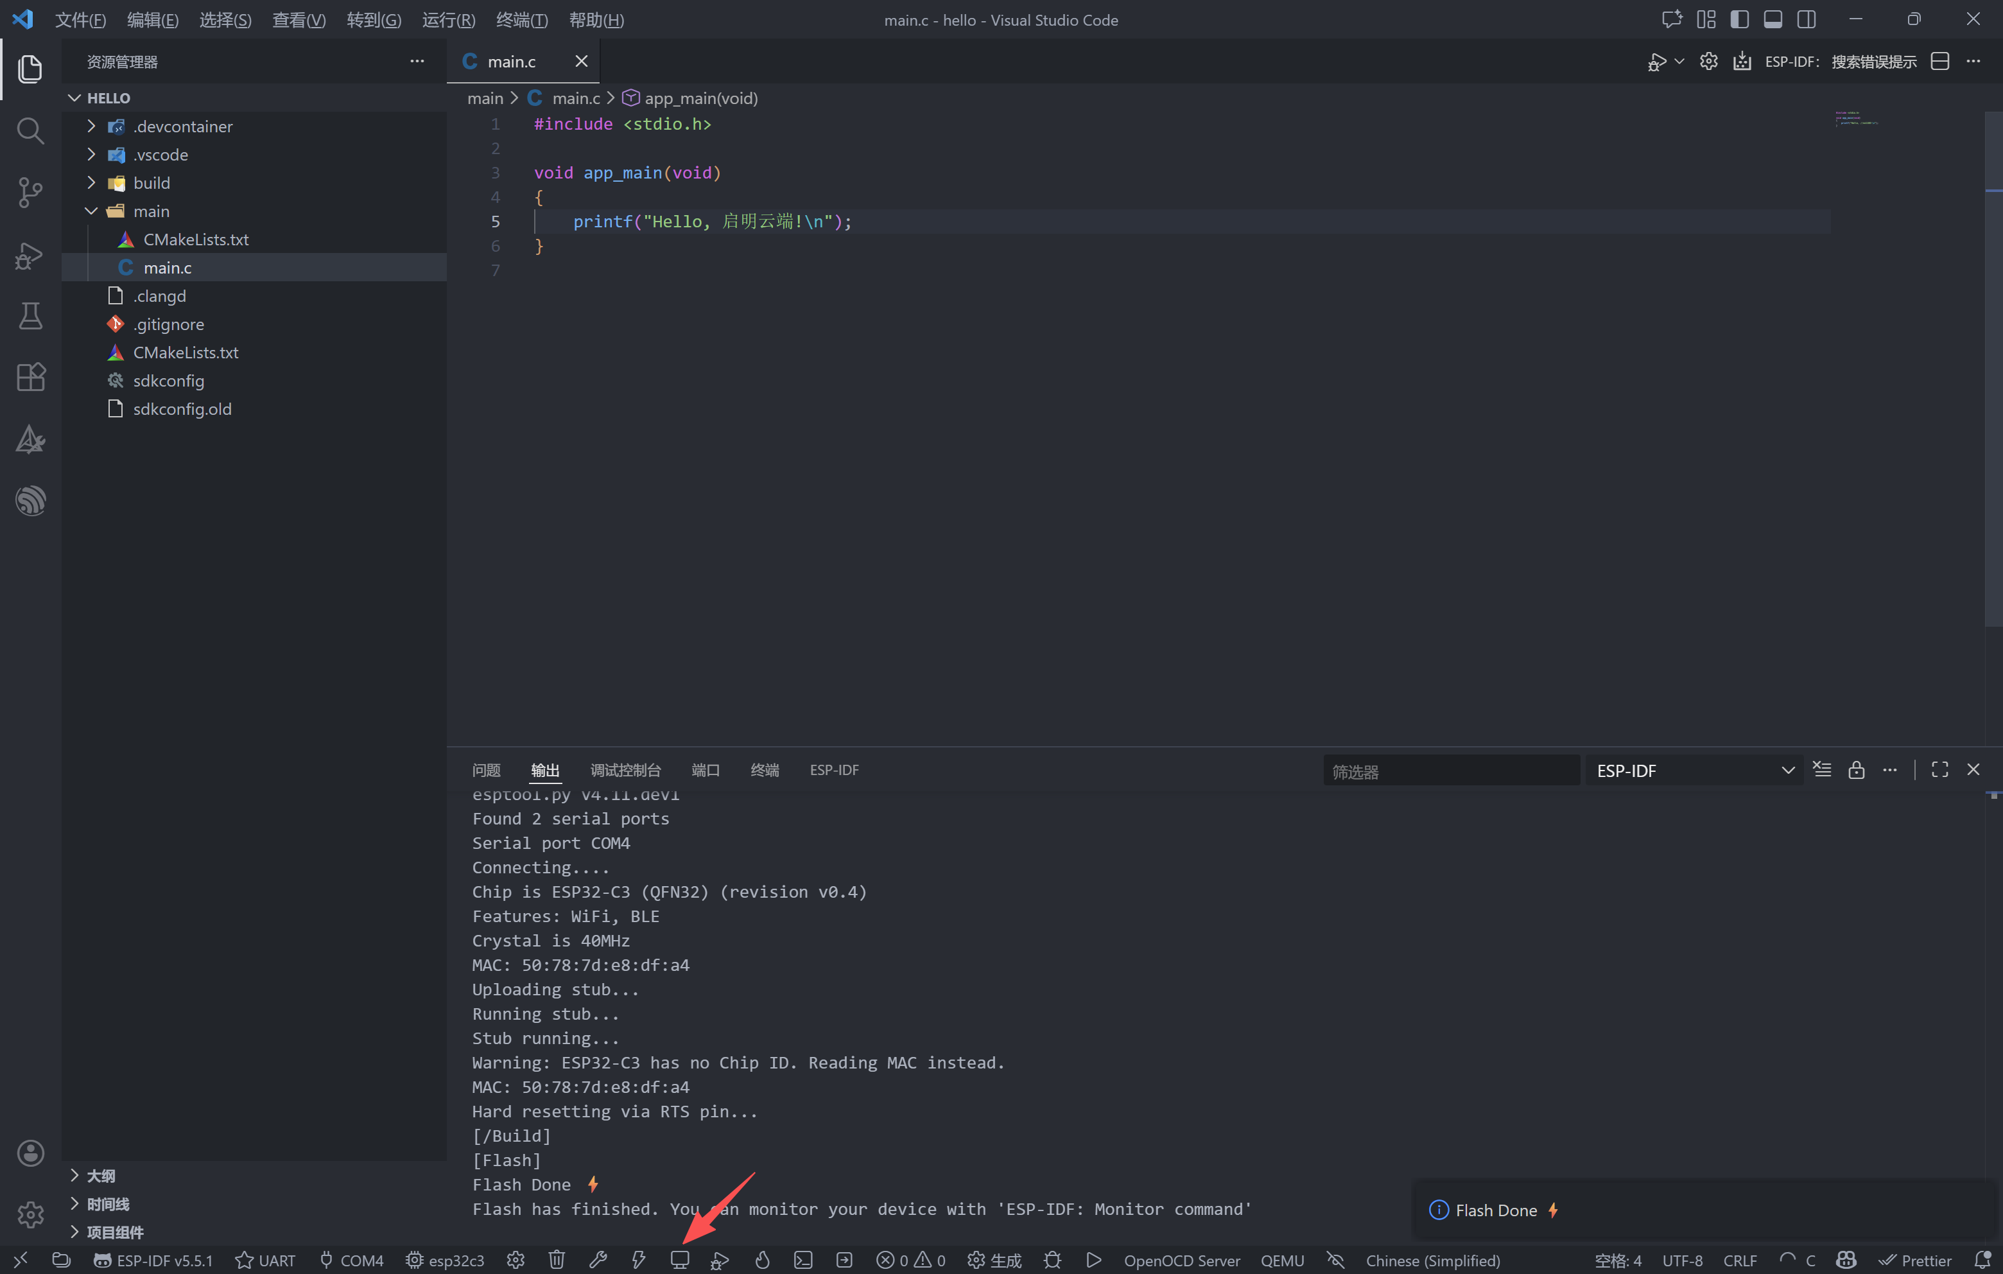The width and height of the screenshot is (2003, 1274).
Task: Click the COM4 serial port selector
Action: [x=352, y=1260]
